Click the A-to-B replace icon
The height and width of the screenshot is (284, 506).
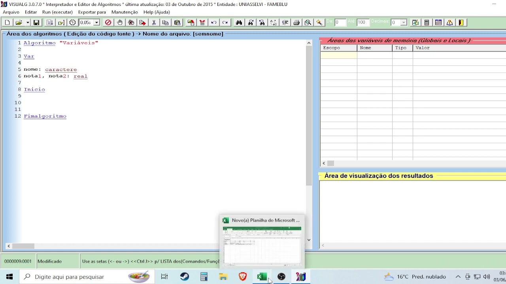273,22
